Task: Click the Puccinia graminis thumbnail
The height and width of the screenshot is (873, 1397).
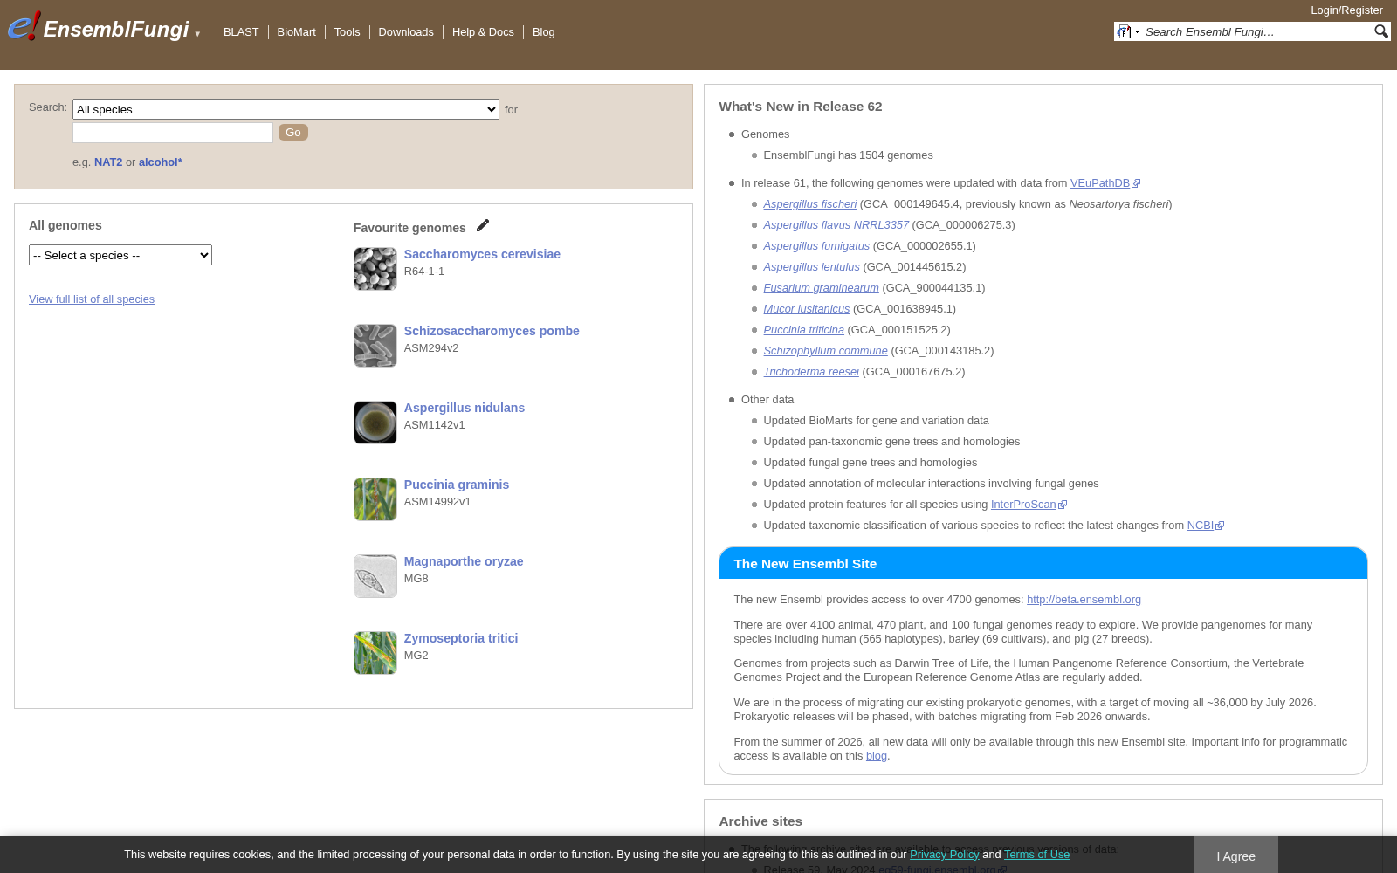Action: 375,499
